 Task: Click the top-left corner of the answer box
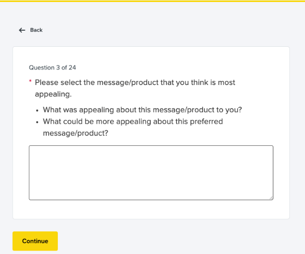click(30, 147)
